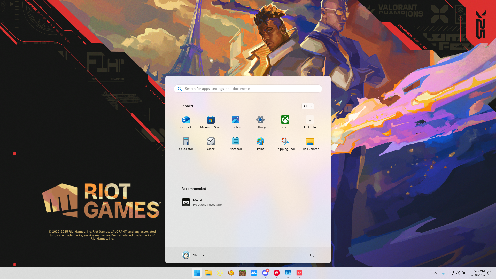Open the Shizu Fc account menu
Screen dimensions: 496x279
[x=193, y=255]
